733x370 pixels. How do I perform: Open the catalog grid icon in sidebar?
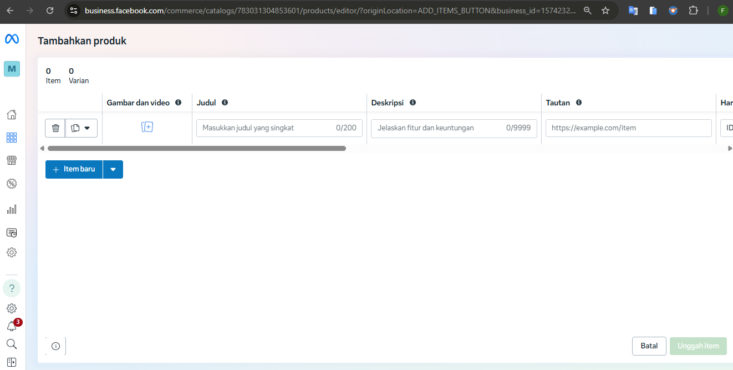coord(12,138)
